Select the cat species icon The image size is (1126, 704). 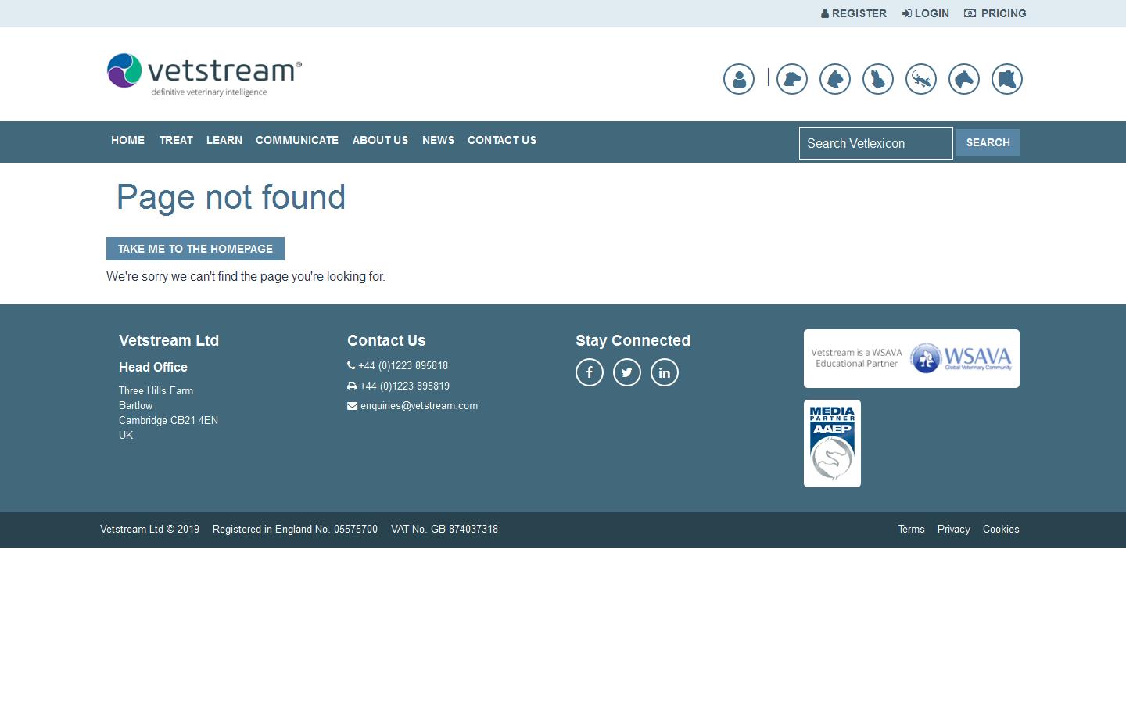point(834,79)
